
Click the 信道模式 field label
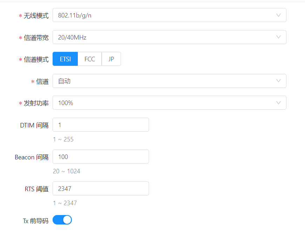pyautogui.click(x=36, y=60)
